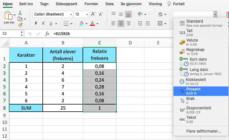
Task: Click the cut scissors icon
Action: click(20, 13)
